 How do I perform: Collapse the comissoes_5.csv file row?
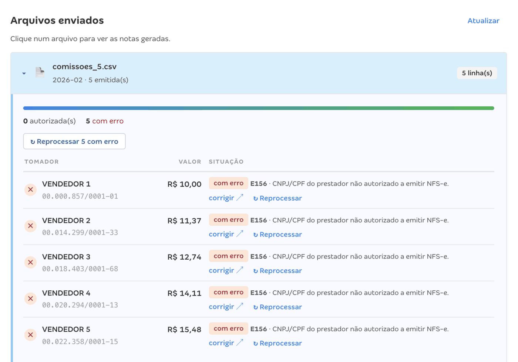(24, 74)
